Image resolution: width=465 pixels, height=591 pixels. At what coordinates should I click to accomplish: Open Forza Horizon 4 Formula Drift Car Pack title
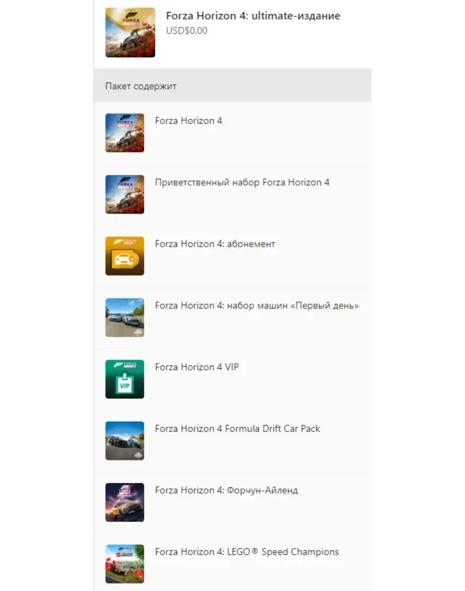[238, 429]
